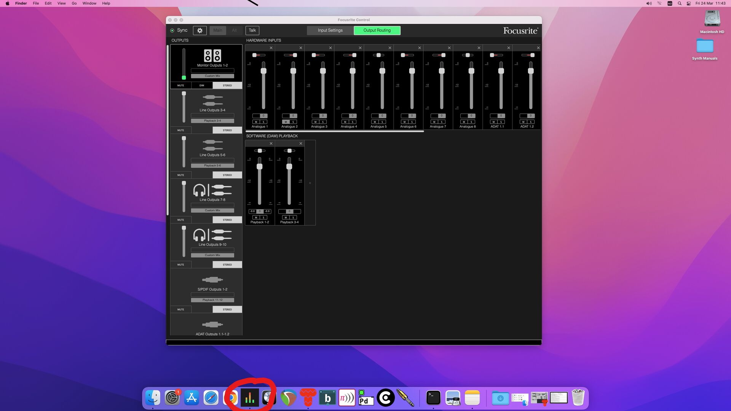Image resolution: width=731 pixels, height=411 pixels.
Task: Click the Main monitor button
Action: coord(218,30)
